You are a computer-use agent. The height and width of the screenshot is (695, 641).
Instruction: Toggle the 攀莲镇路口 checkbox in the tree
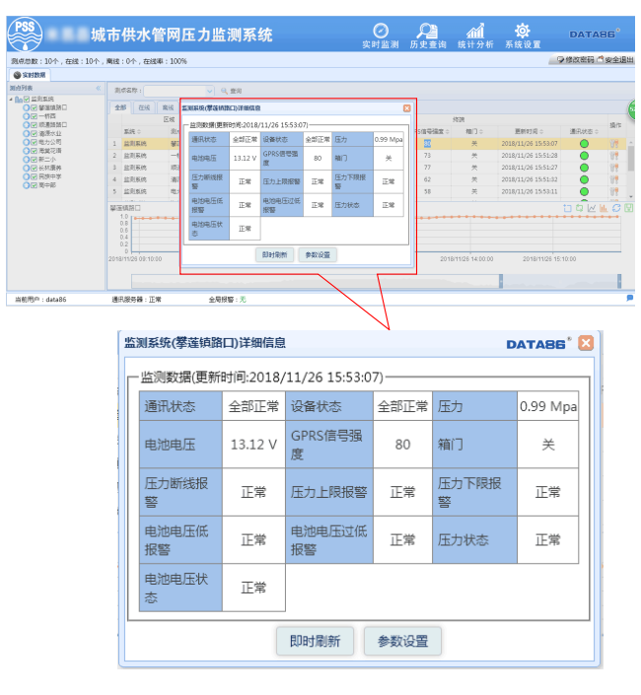click(x=34, y=107)
